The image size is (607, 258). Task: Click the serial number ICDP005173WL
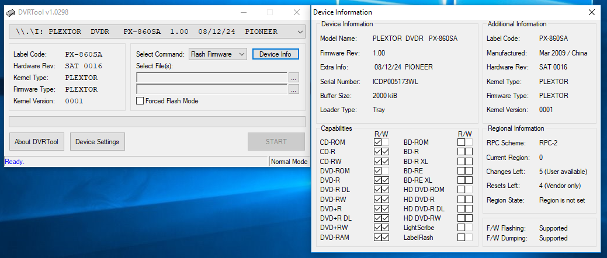click(396, 82)
